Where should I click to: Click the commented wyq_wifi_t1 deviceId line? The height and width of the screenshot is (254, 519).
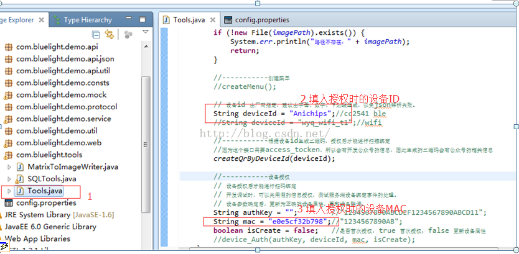pos(297,123)
